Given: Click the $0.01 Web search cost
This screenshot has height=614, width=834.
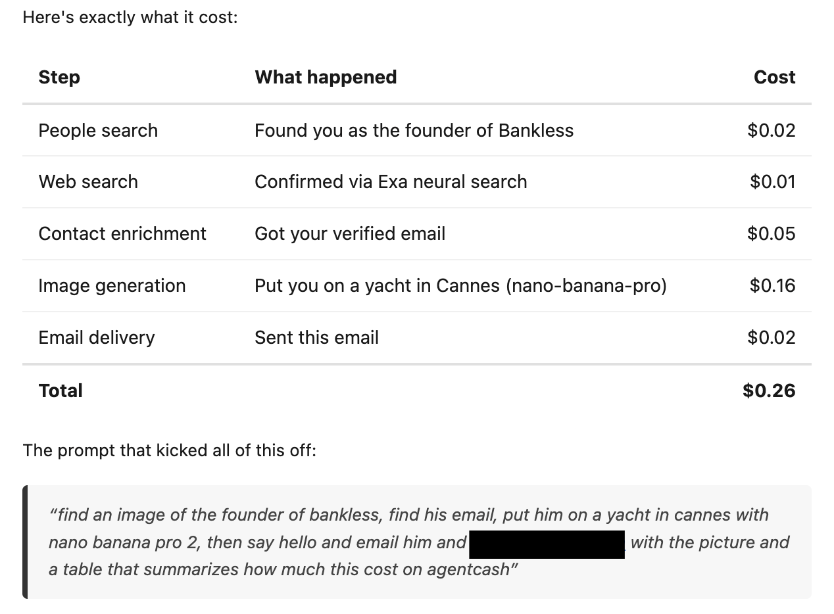Looking at the screenshot, I should point(772,182).
